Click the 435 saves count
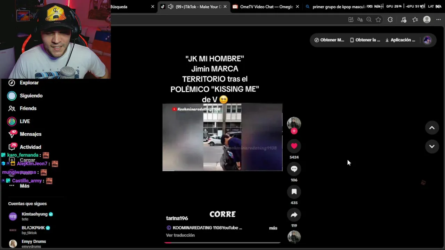Image resolution: width=445 pixels, height=250 pixels. point(294,203)
